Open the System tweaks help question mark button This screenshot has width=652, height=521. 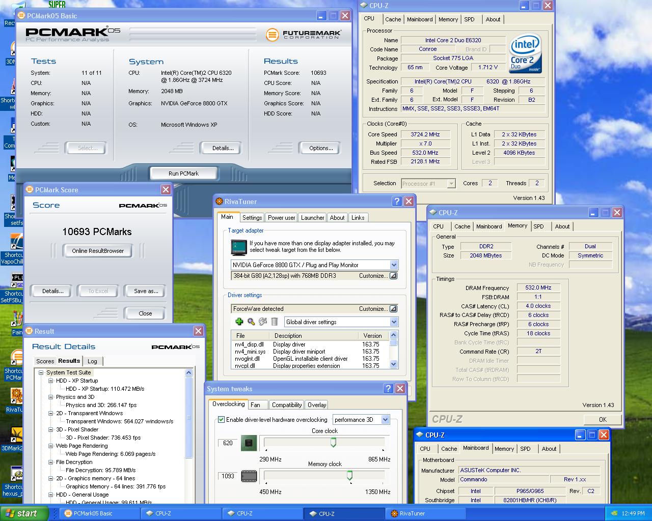tap(388, 389)
